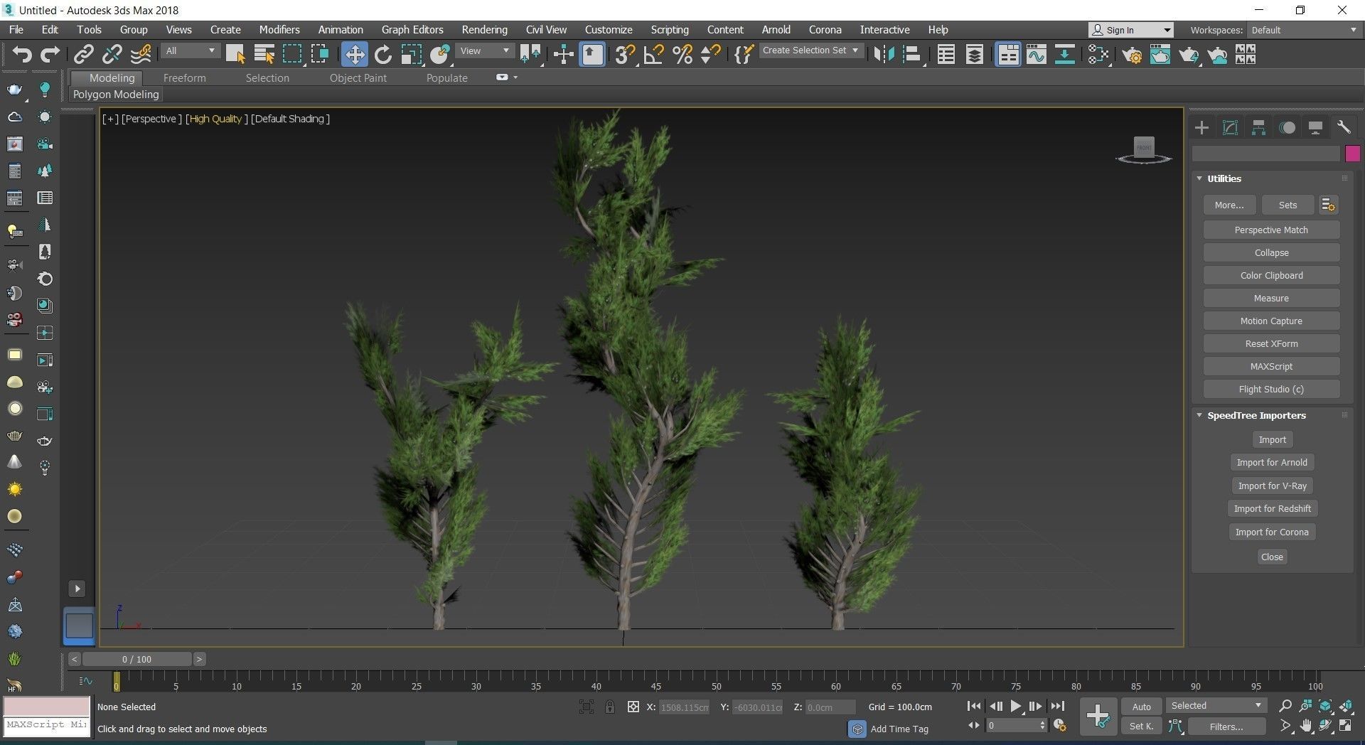Screen dimensions: 1365x745
Task: Activate the Select and Link tool
Action: pos(84,55)
